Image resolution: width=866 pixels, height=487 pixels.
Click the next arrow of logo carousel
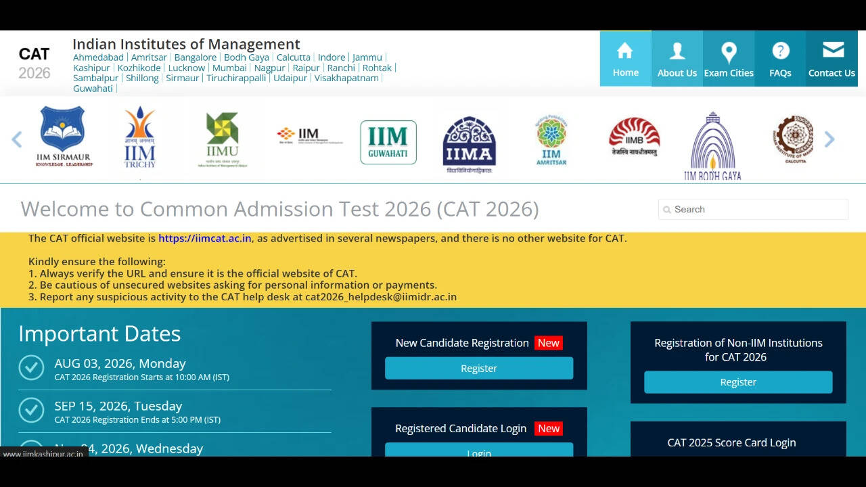click(829, 139)
